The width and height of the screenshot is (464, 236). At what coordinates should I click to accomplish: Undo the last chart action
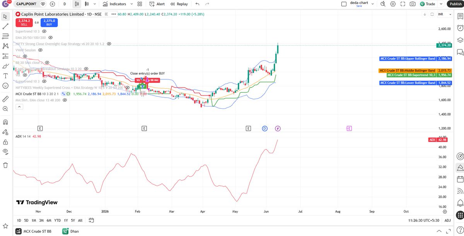point(198,4)
